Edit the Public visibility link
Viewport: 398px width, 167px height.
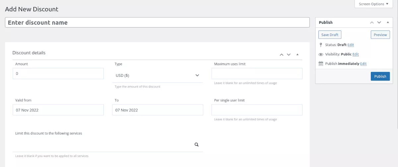[356, 54]
